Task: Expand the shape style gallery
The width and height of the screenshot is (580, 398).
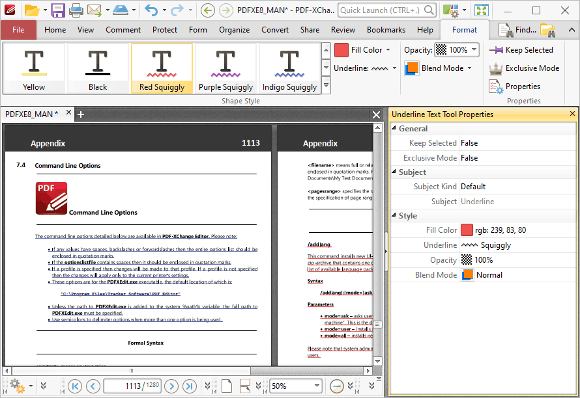Action: point(326,85)
